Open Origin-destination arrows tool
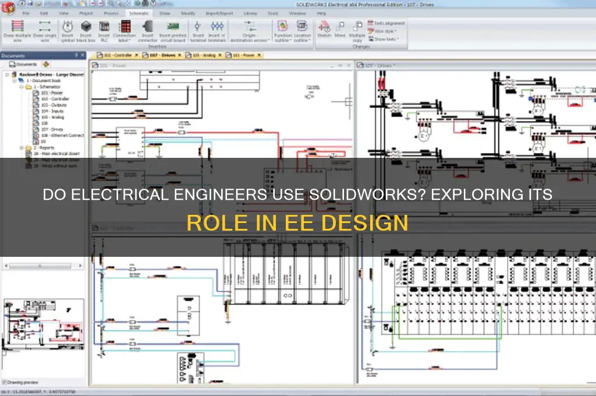The image size is (596, 396). point(250,31)
